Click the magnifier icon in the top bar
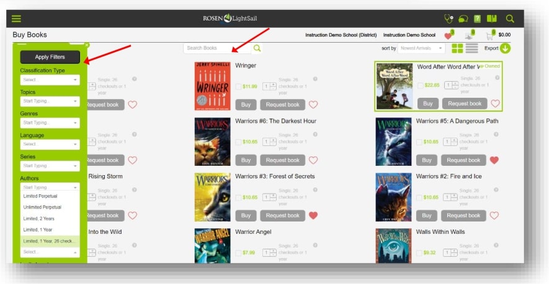549x284 pixels. coord(510,19)
